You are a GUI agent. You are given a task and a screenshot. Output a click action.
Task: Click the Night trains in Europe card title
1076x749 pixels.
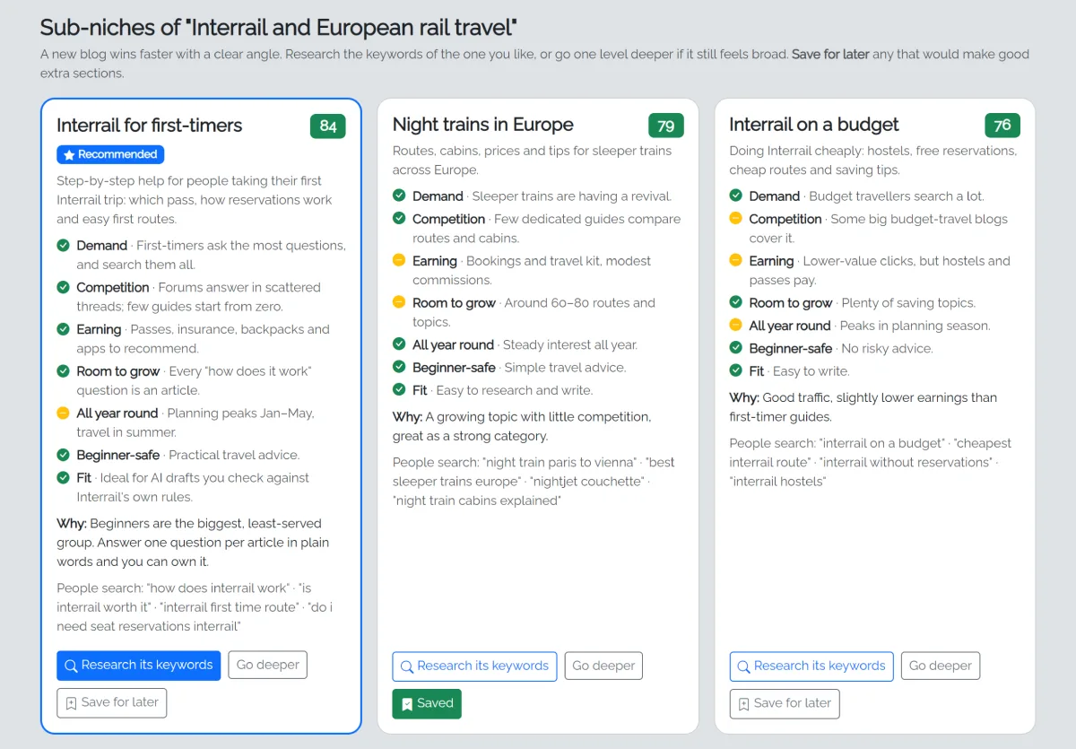(x=483, y=125)
